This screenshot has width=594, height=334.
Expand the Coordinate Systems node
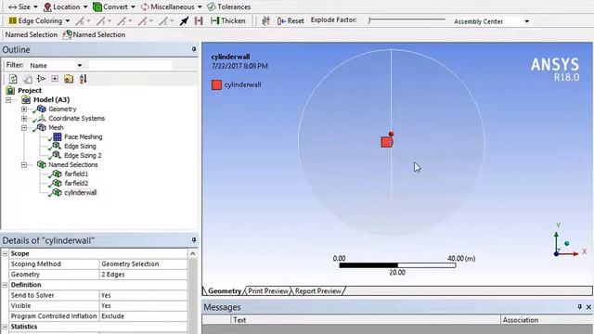point(24,119)
